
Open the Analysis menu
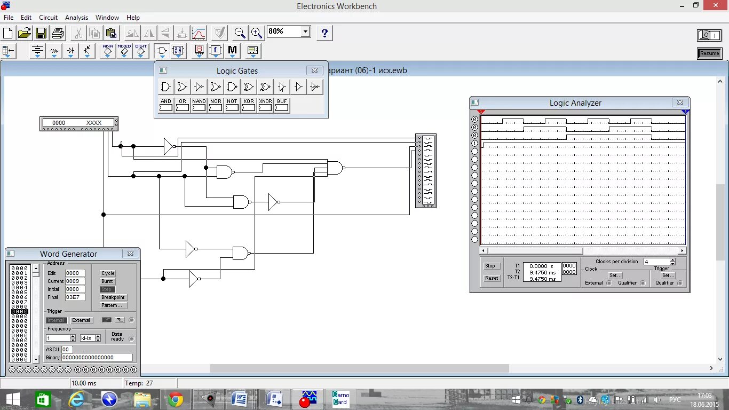coord(77,18)
